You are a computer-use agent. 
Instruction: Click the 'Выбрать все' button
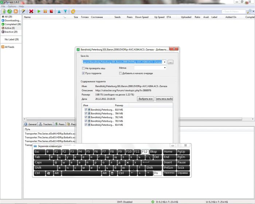coord(145,99)
